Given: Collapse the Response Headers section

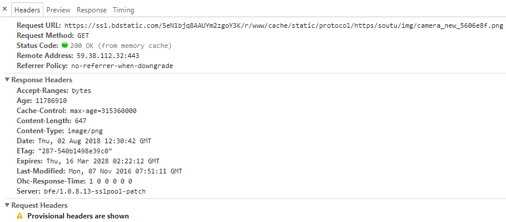Looking at the screenshot, I should point(7,80).
